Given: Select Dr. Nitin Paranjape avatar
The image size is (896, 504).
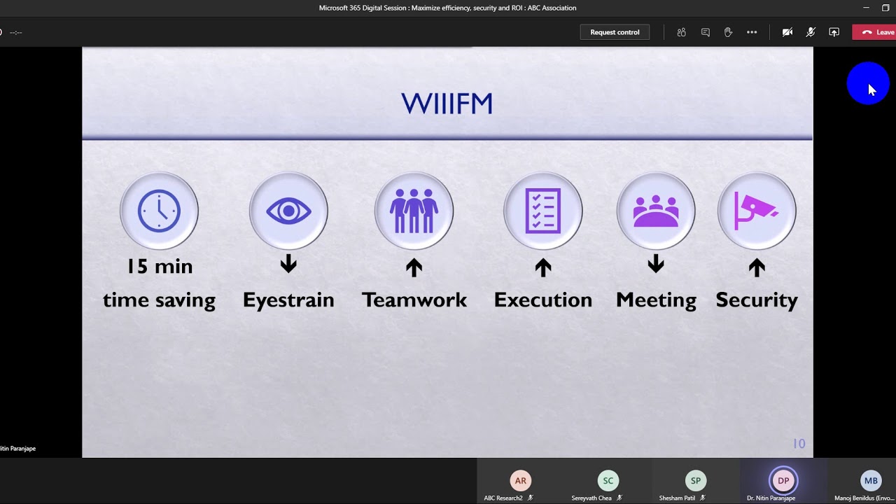Looking at the screenshot, I should coord(783,481).
